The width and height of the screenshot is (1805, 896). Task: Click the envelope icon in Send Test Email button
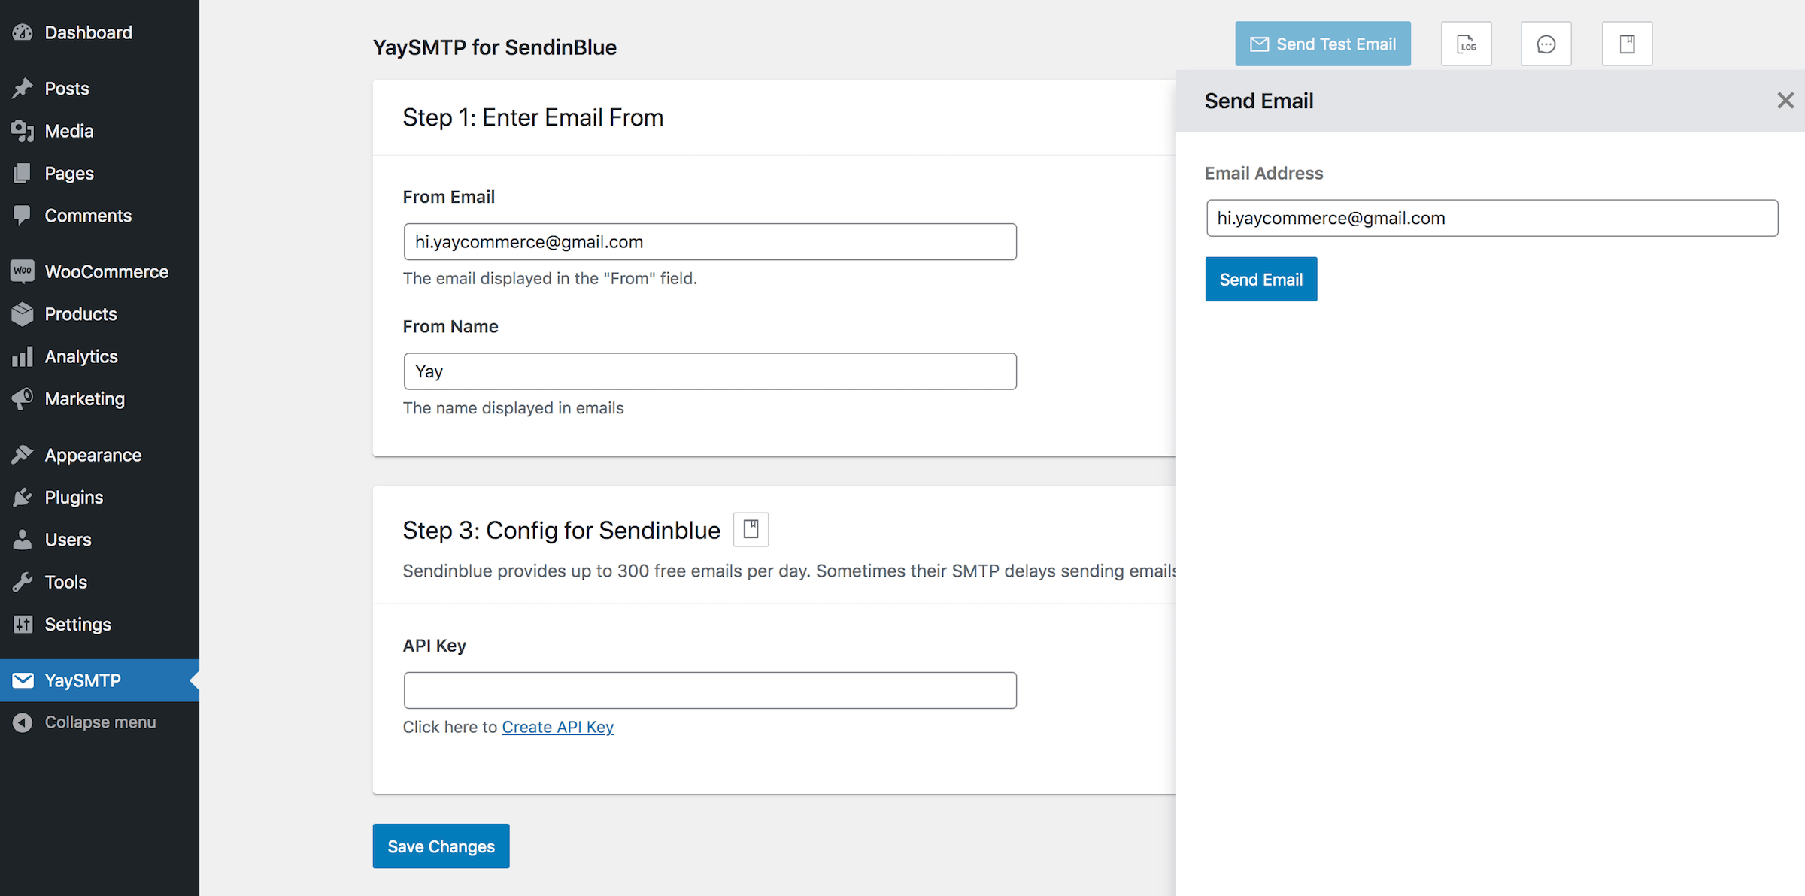pos(1259,44)
